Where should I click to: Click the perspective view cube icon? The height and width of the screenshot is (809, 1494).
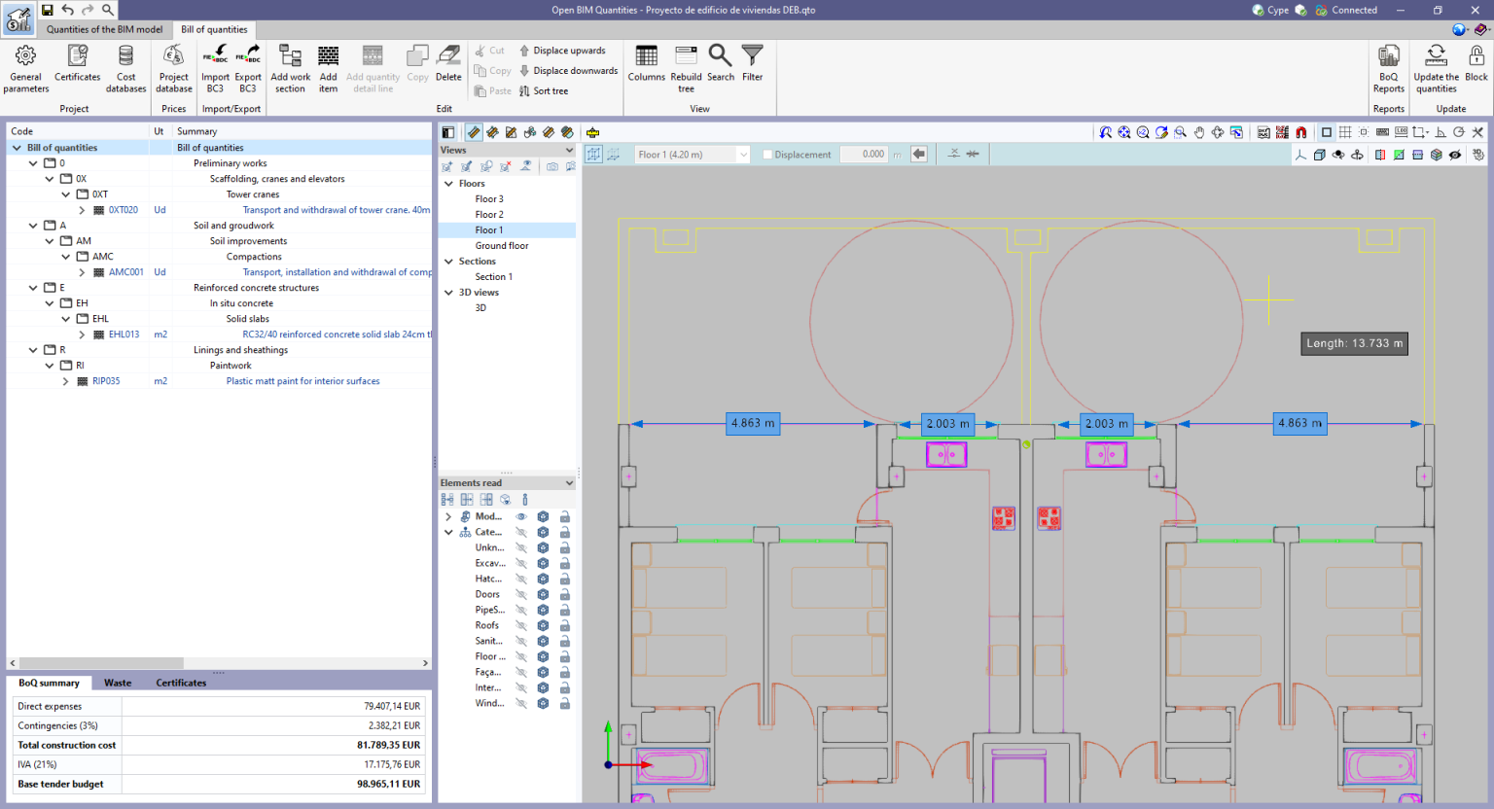(x=1320, y=154)
